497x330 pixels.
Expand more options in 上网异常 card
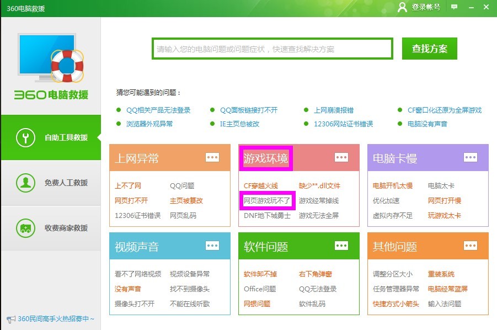coord(212,157)
